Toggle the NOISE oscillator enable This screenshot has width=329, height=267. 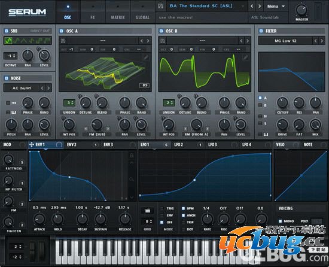tap(7, 78)
